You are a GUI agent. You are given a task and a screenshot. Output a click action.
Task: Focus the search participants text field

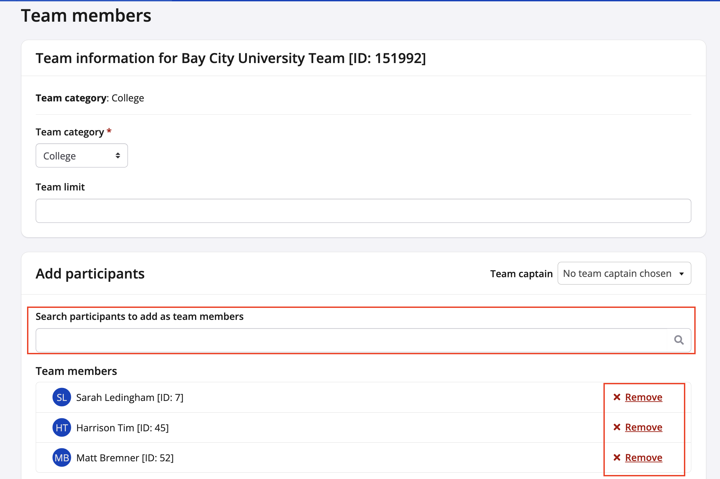(x=351, y=340)
